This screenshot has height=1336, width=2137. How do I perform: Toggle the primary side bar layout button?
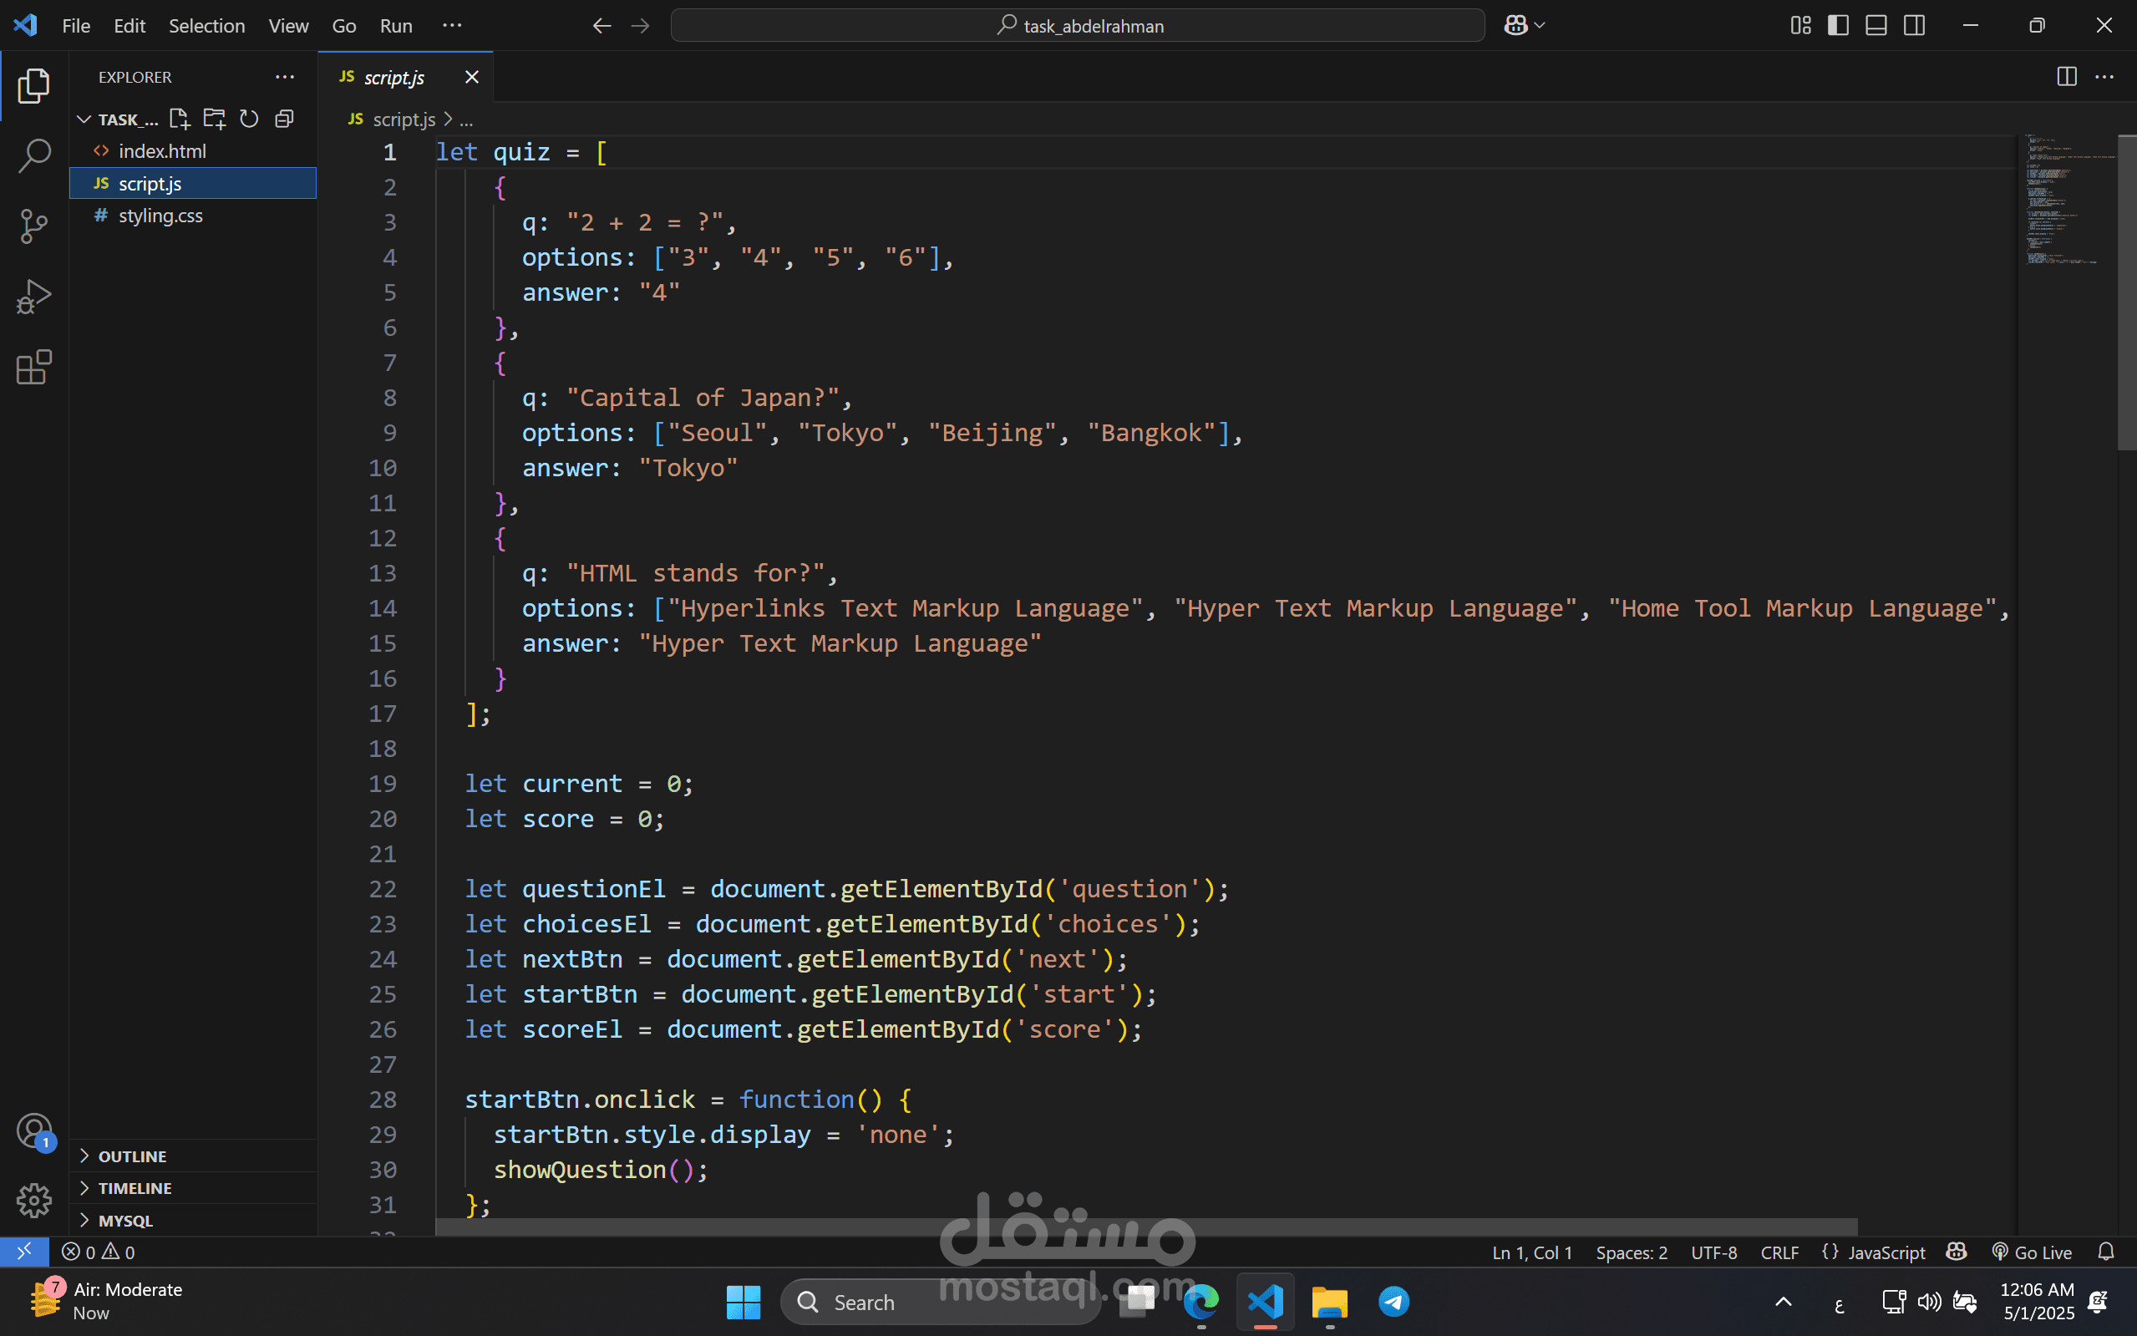pyautogui.click(x=1839, y=26)
